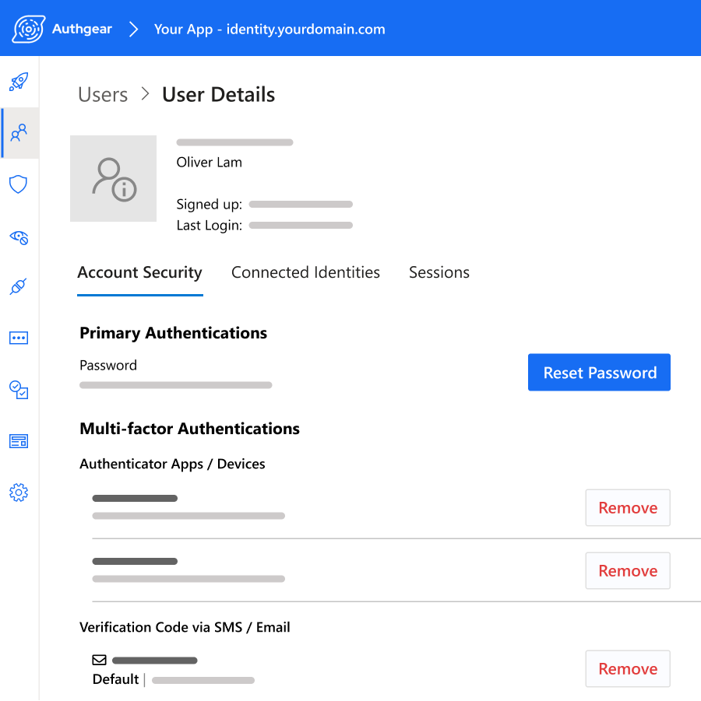Click the anonymous users eye icon
This screenshot has height=701, width=701.
click(x=19, y=237)
